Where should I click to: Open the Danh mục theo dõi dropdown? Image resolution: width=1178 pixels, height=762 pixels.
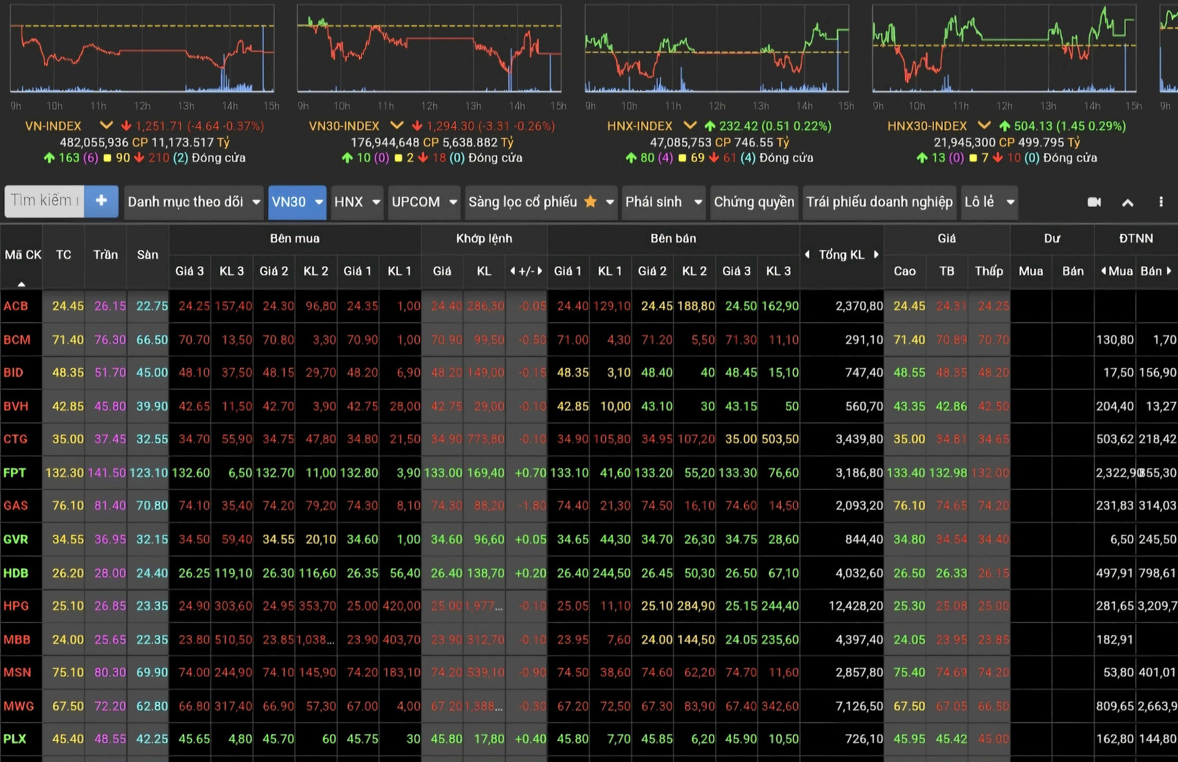coord(194,202)
